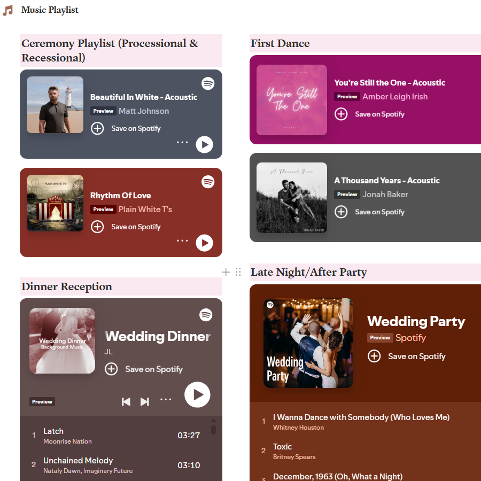This screenshot has width=481, height=481.
Task: Go to previous track in Wedding Dinner
Action: pos(126,401)
